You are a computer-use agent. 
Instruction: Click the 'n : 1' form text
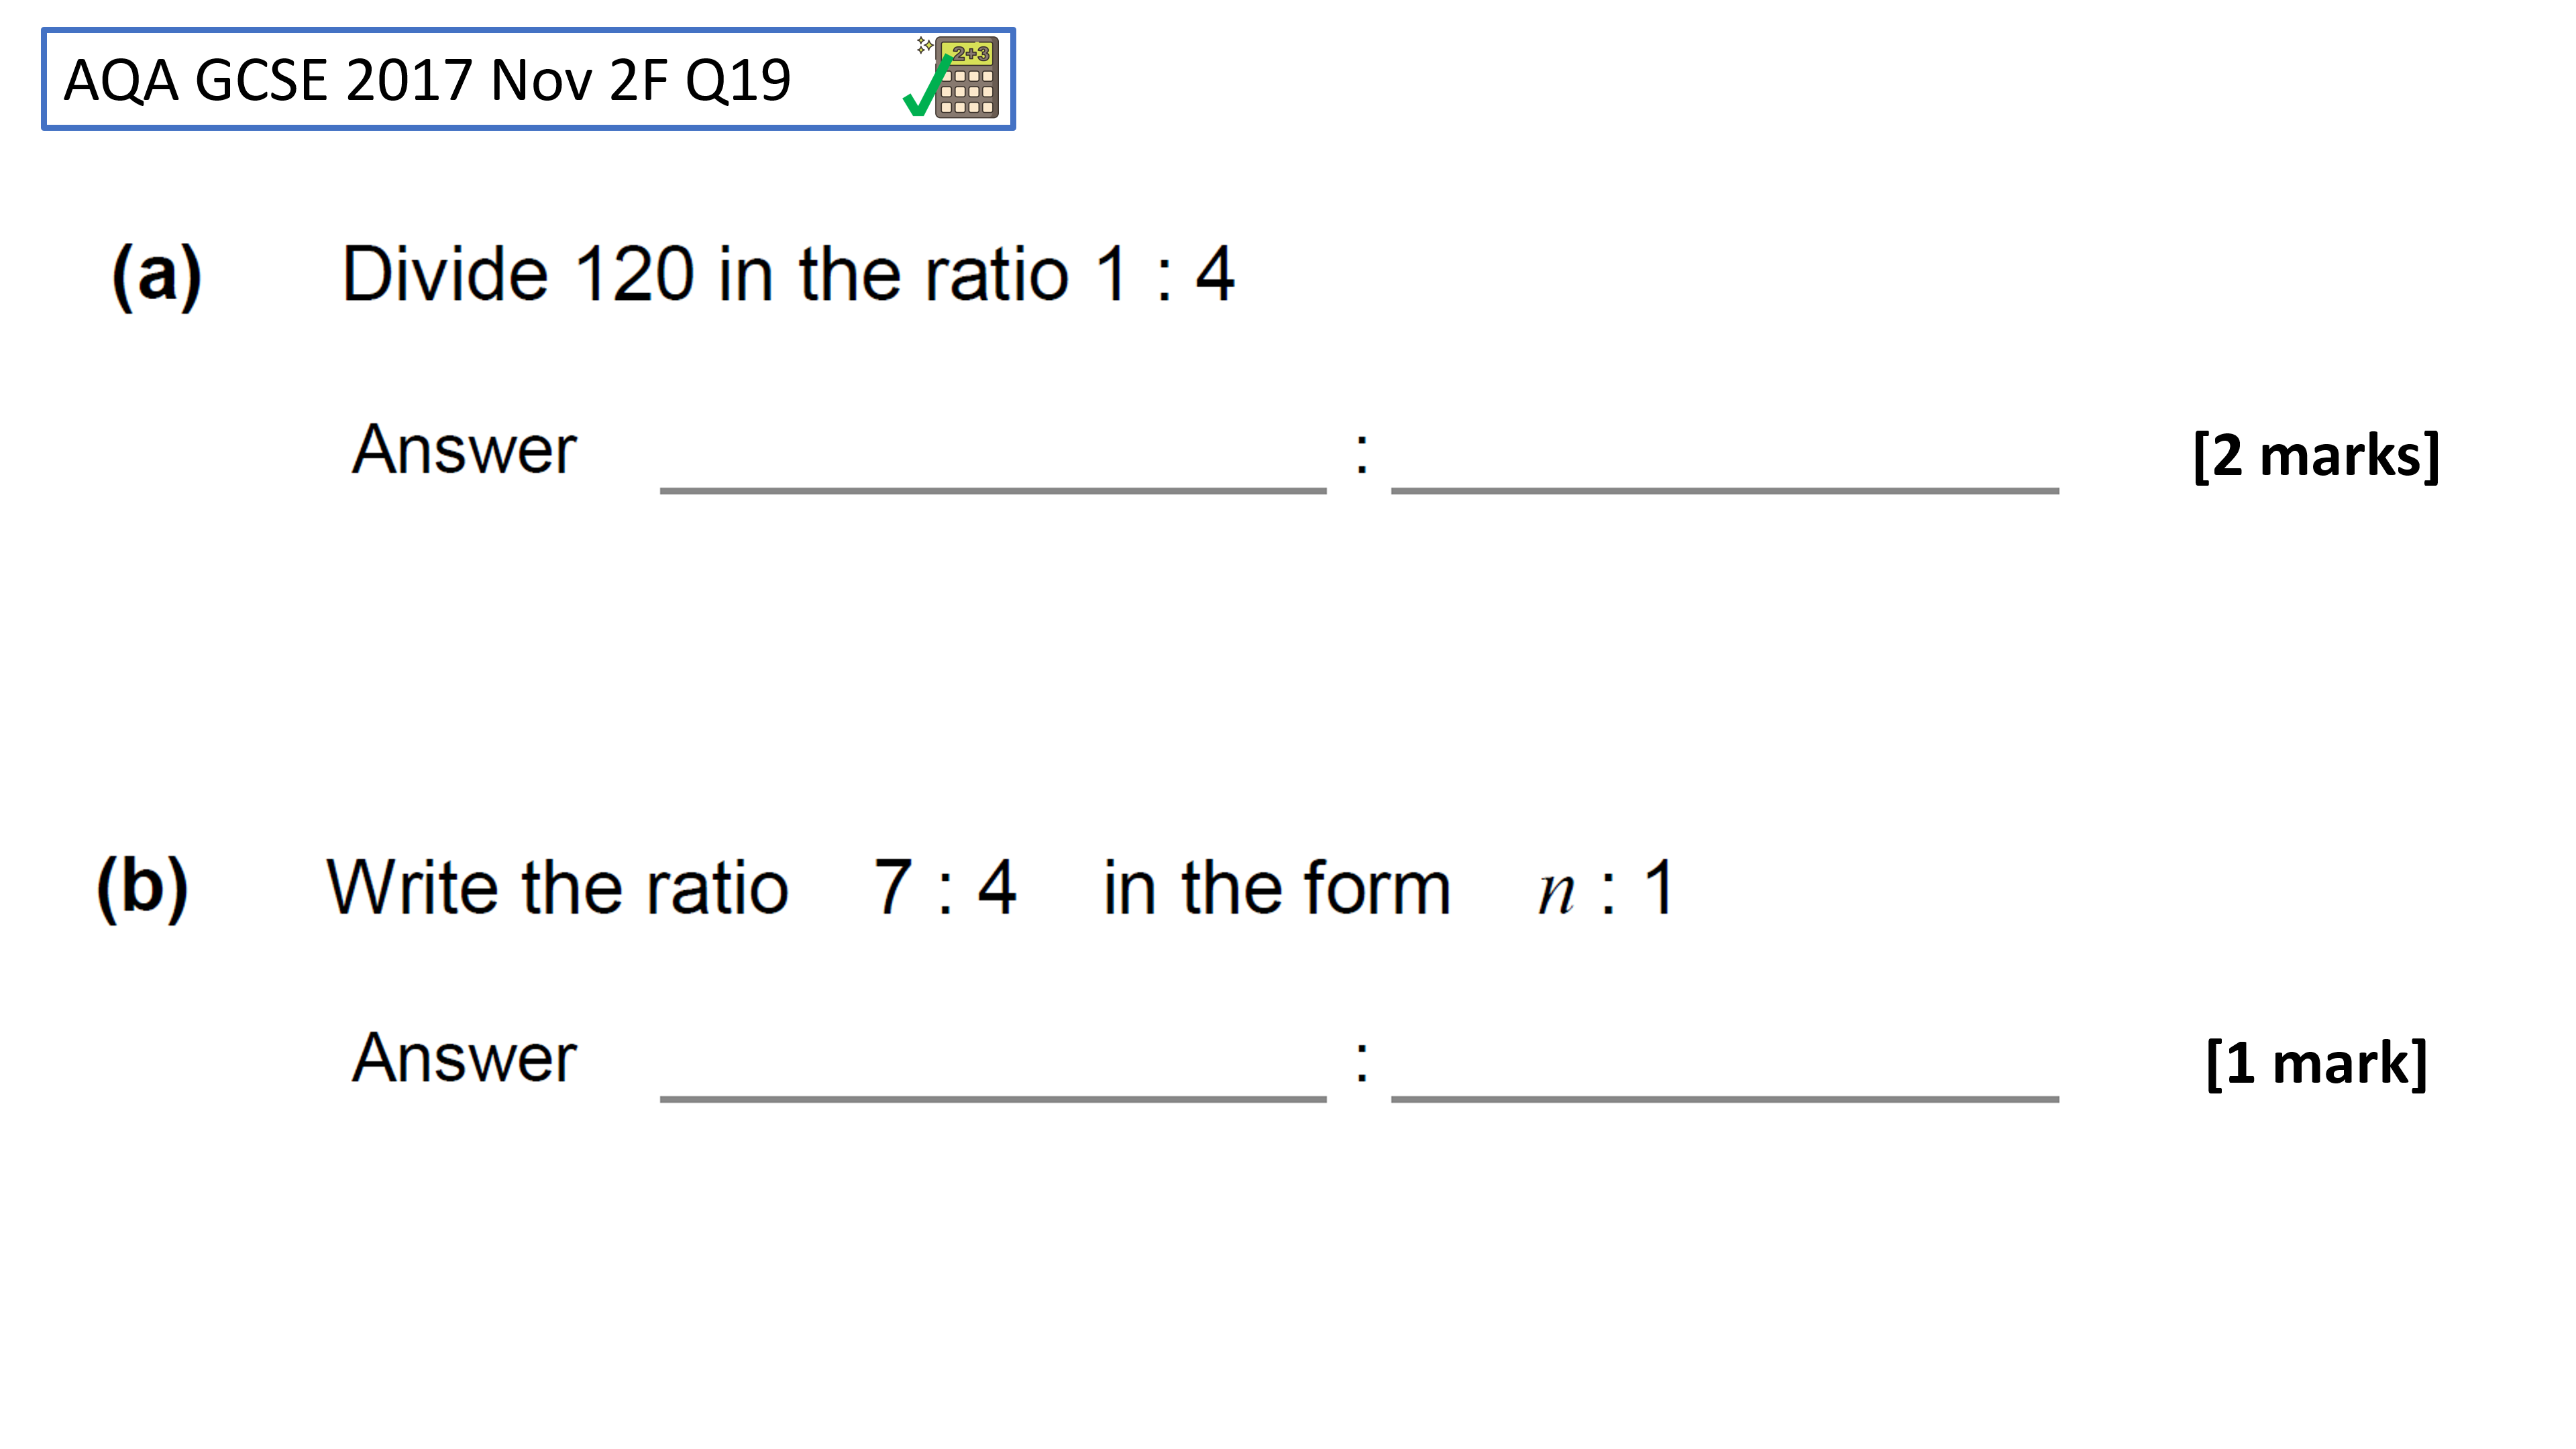(x=1605, y=887)
